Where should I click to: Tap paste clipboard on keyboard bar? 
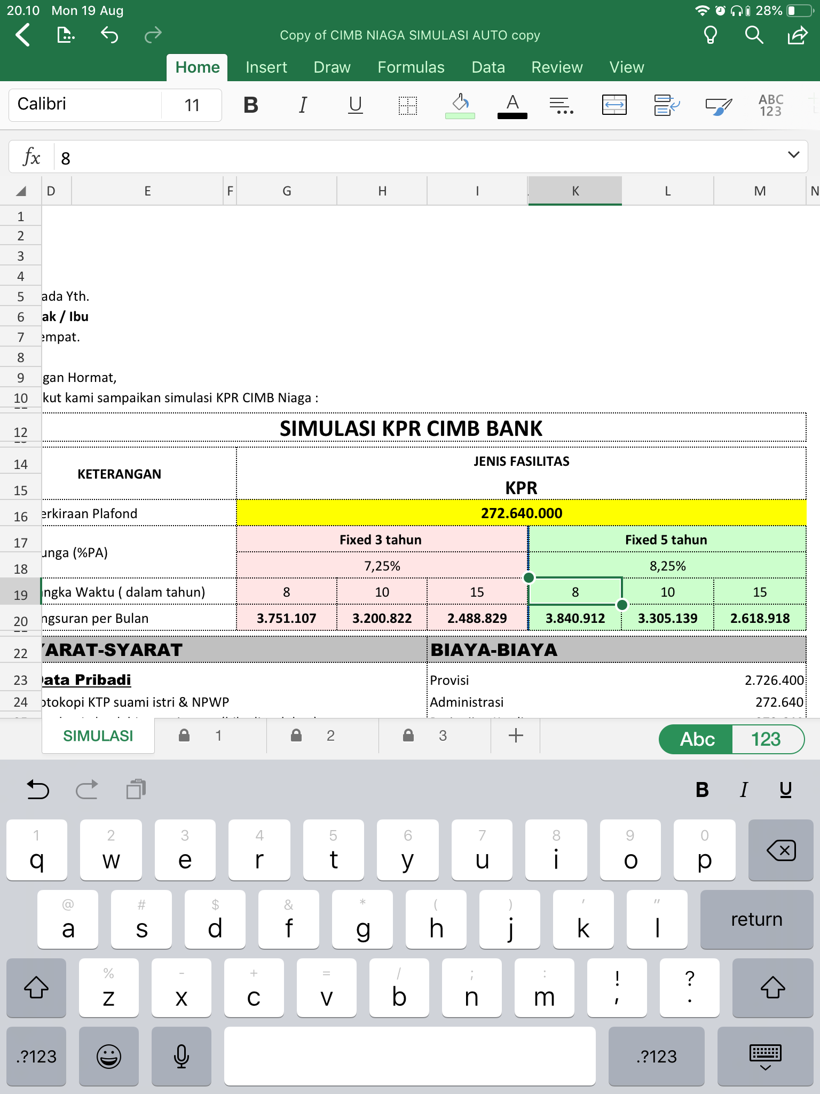(136, 789)
